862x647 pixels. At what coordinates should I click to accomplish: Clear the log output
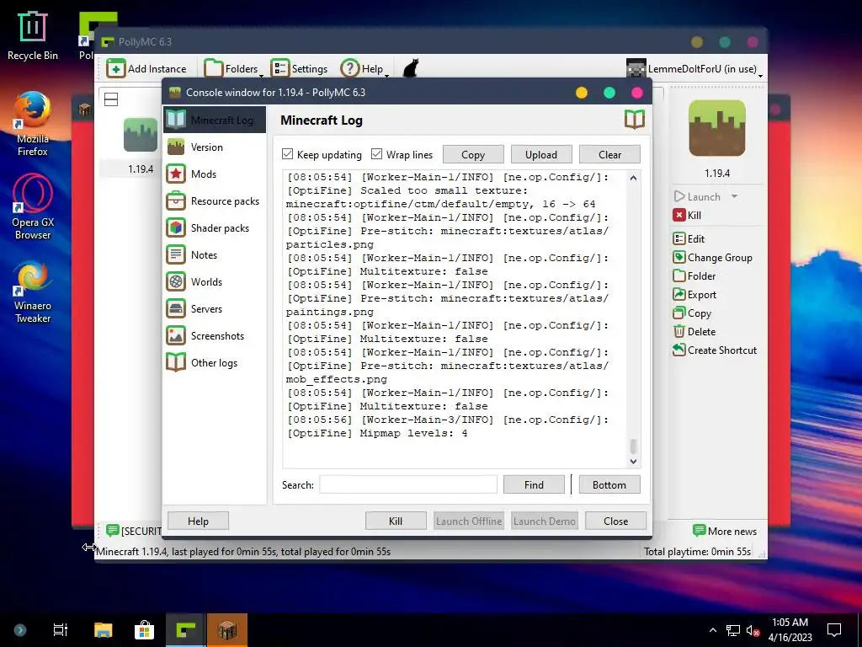coord(609,155)
